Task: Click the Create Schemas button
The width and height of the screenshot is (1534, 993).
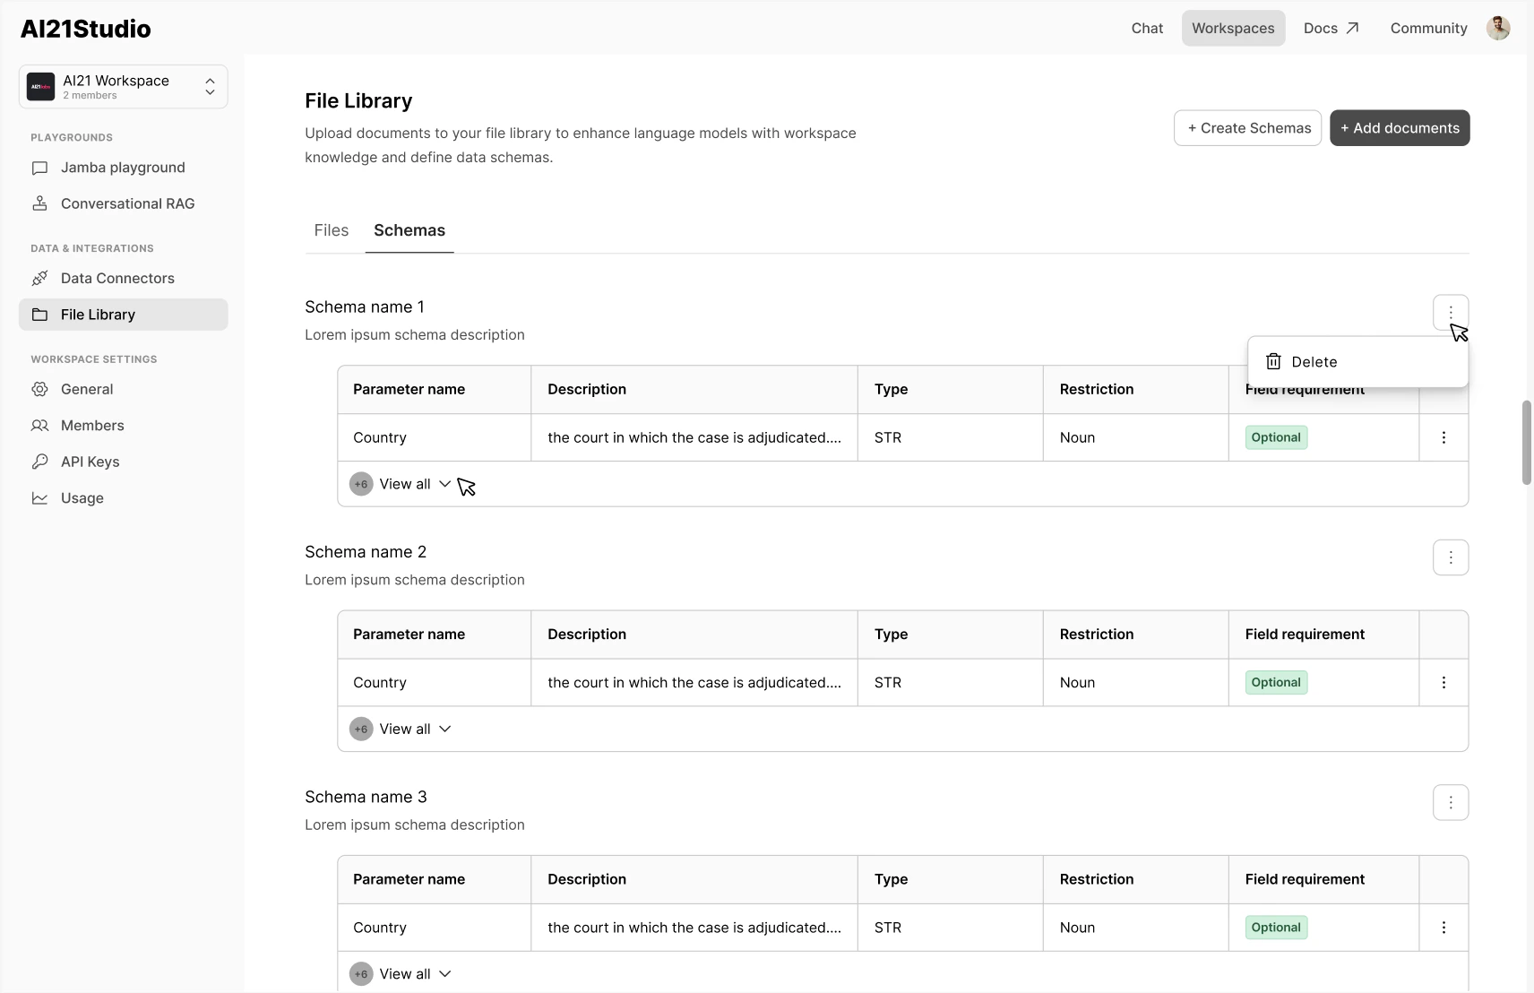Action: pyautogui.click(x=1246, y=127)
